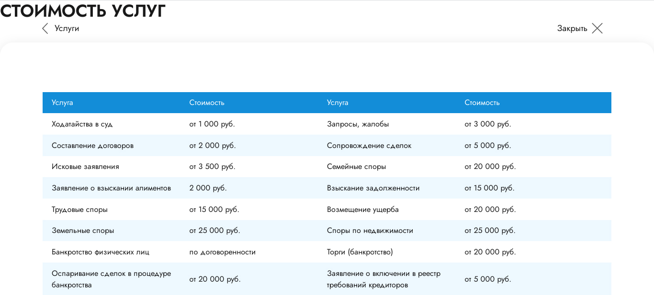Click the по договоренности price cell
The width and height of the screenshot is (654, 295).
point(222,252)
